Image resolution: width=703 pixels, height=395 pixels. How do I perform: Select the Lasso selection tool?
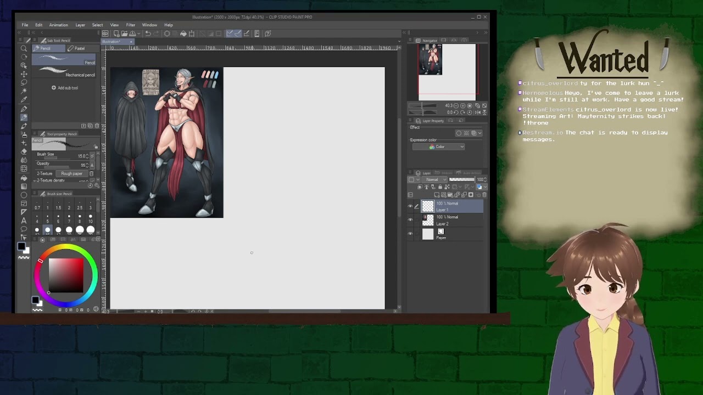click(x=24, y=82)
